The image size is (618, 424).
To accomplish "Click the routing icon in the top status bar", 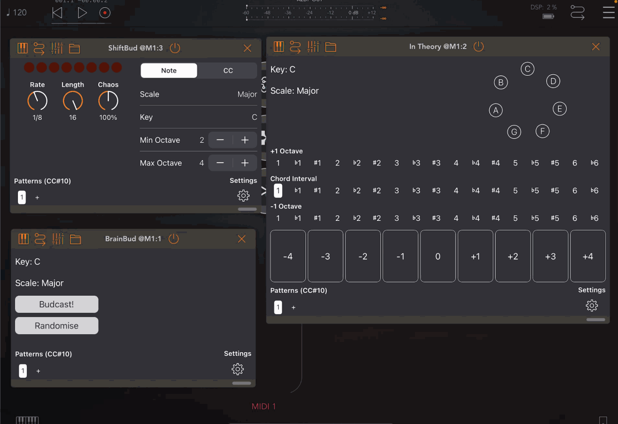I will click(578, 12).
